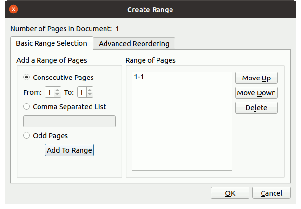Select the 1-1 entry in the range list

139,77
